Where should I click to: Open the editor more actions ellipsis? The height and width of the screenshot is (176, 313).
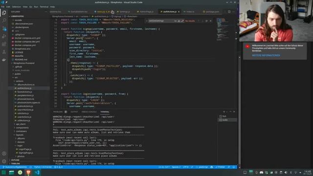(234, 12)
